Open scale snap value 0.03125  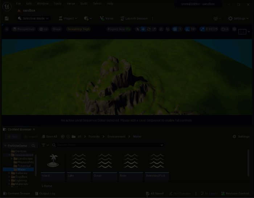click(212, 29)
